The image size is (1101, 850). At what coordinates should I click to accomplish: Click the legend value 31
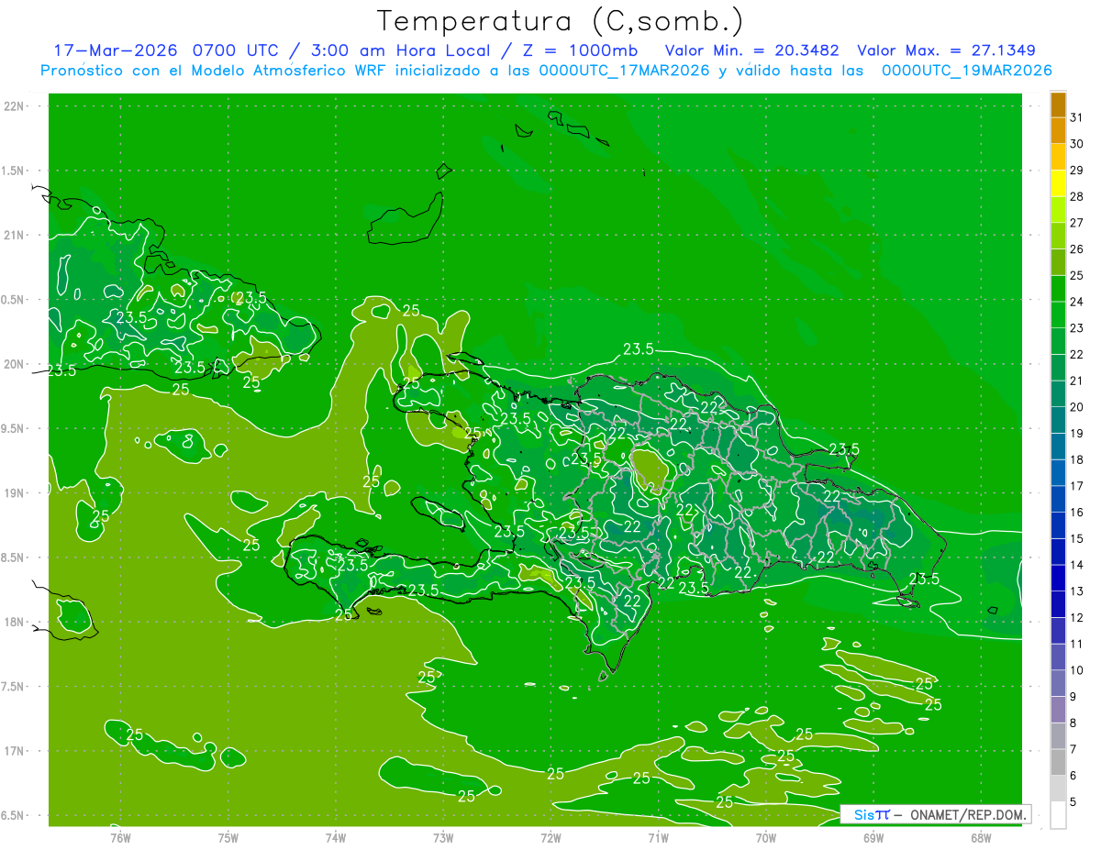click(1077, 117)
